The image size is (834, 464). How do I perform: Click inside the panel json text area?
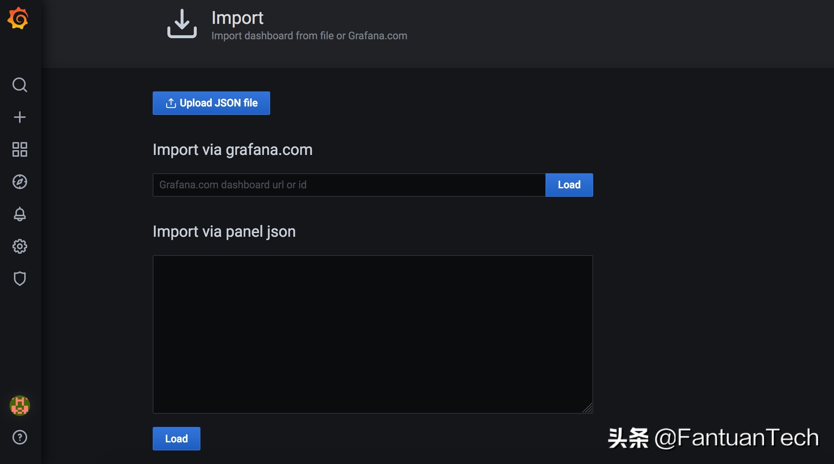tap(373, 334)
